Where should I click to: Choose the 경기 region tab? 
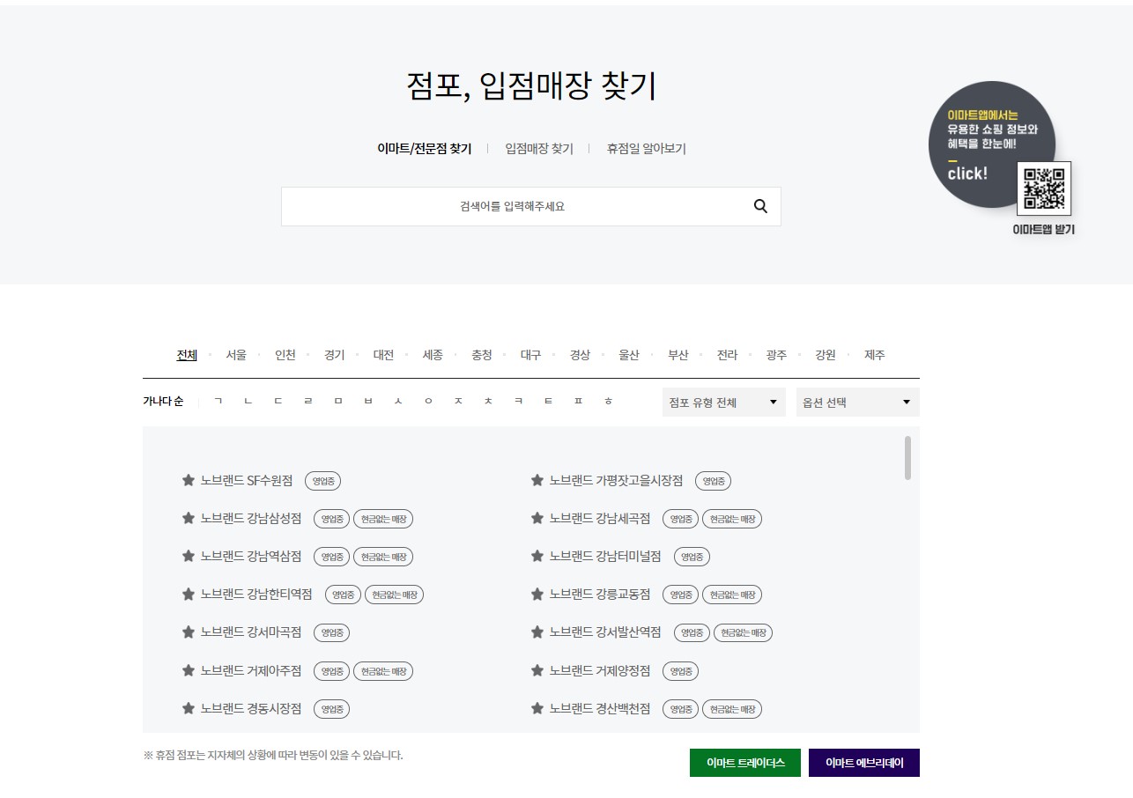click(334, 355)
